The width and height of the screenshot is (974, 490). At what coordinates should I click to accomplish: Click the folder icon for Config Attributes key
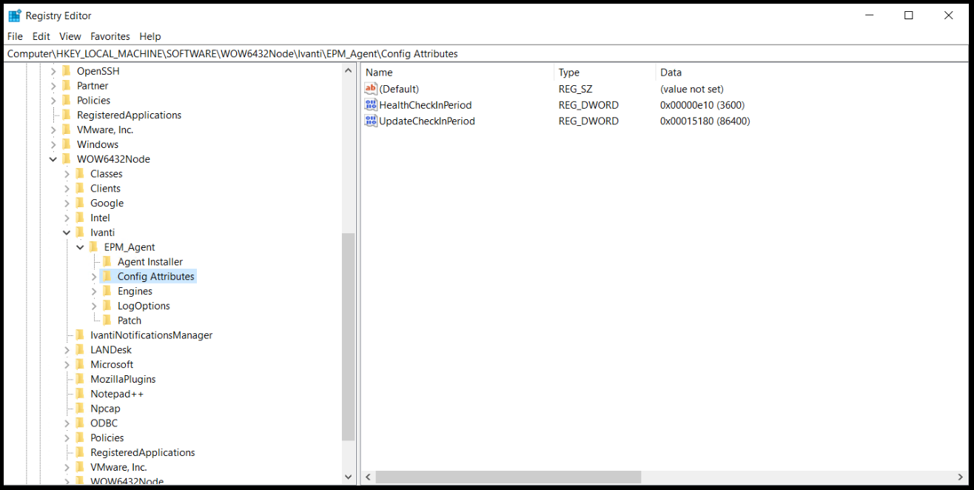click(x=106, y=276)
